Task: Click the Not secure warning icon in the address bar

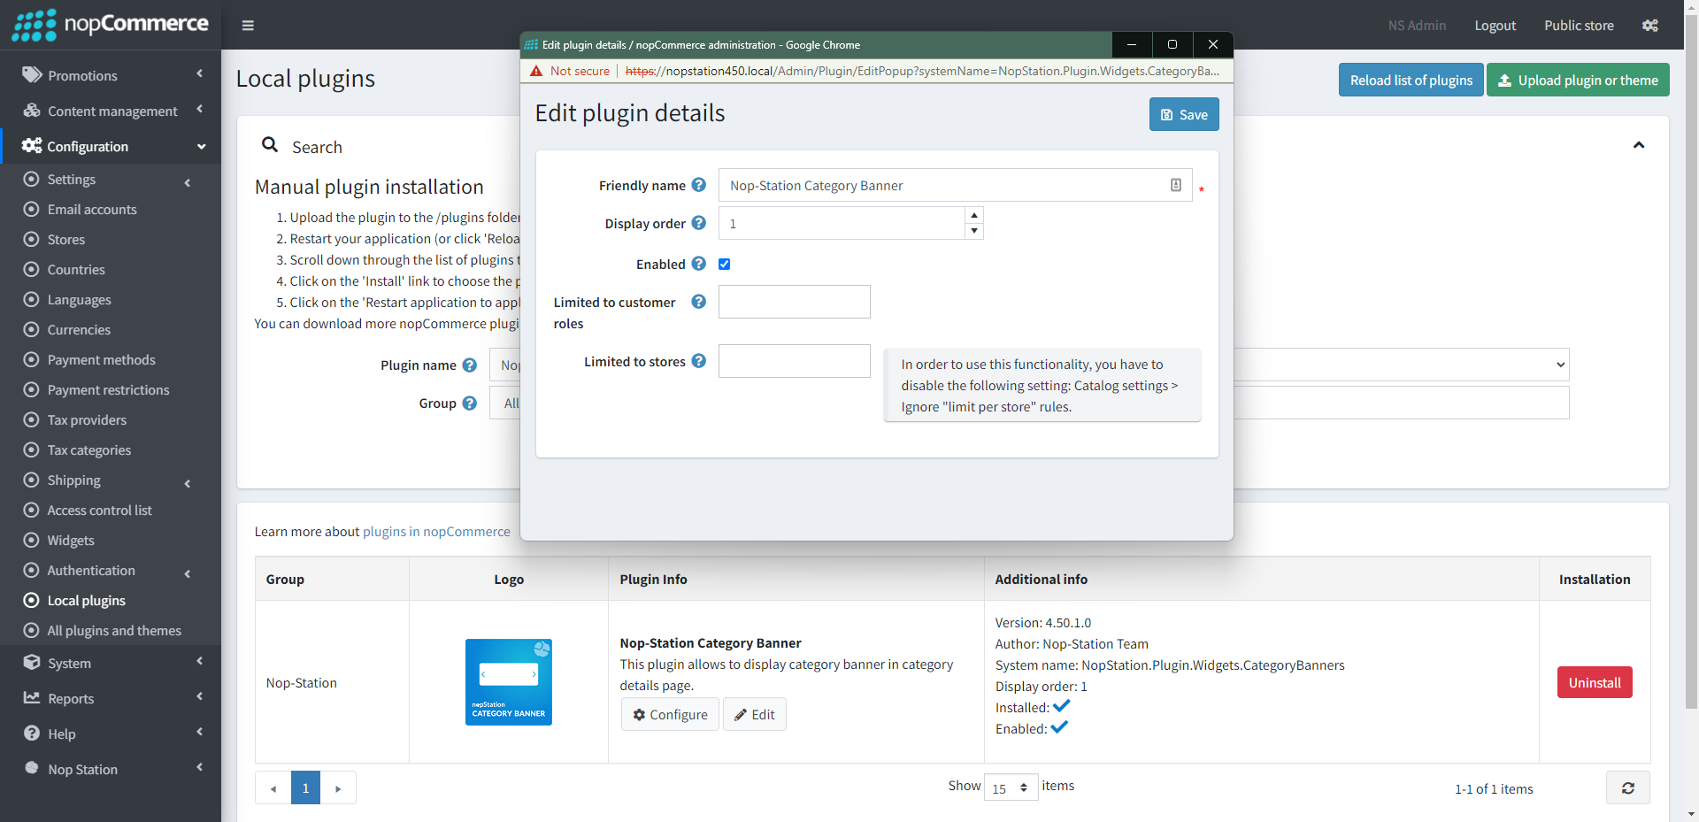Action: (536, 71)
